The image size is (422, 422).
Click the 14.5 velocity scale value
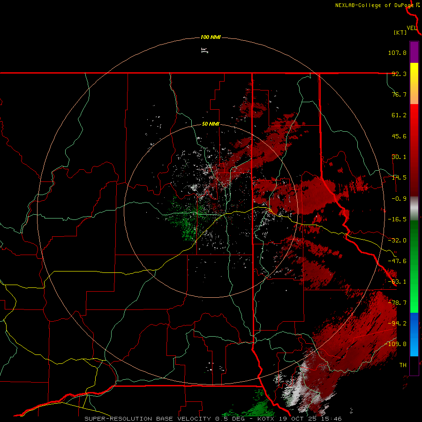tap(399, 178)
